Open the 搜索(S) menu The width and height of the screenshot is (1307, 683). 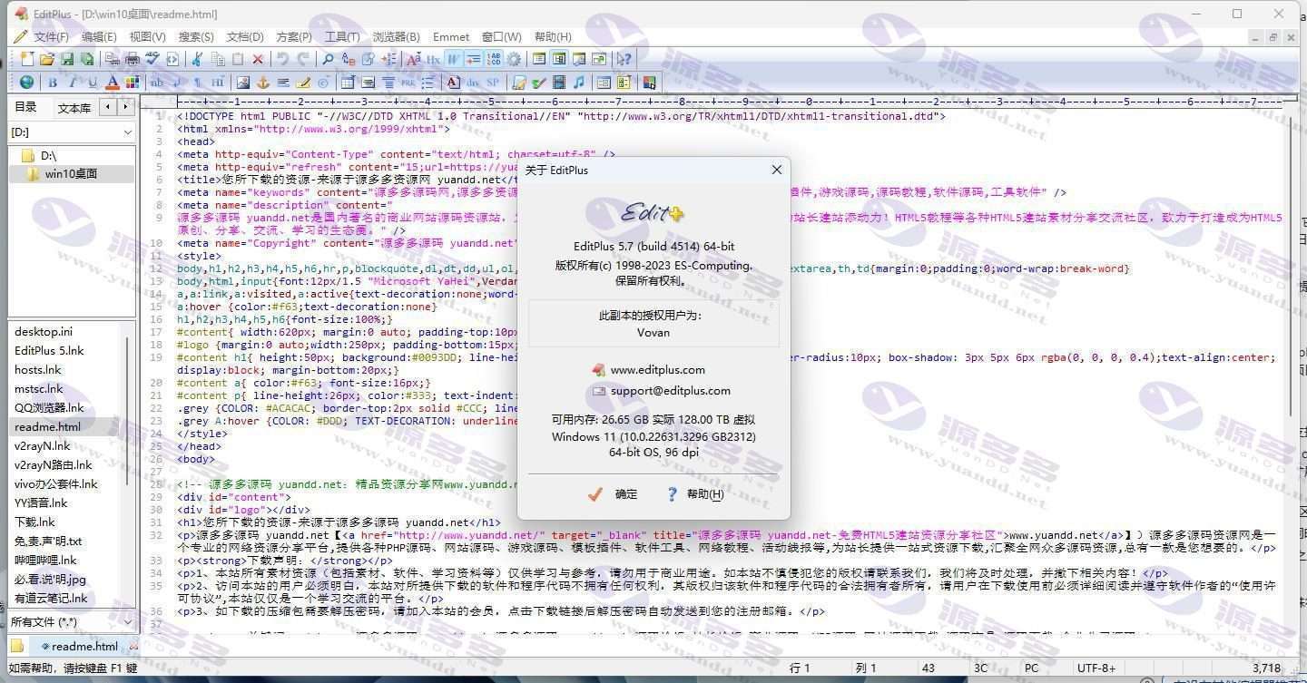[x=196, y=37]
